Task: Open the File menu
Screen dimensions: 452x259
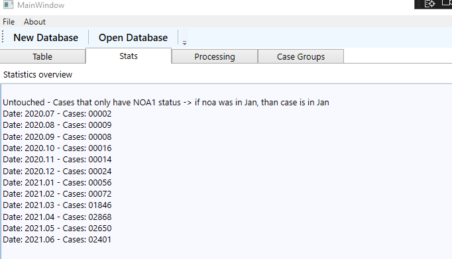Action: [x=9, y=22]
